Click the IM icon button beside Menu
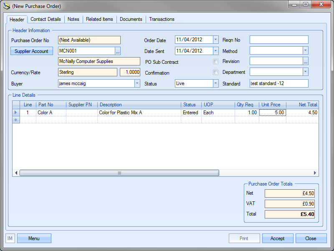Screen dimensions: 334x251 tap(10, 238)
